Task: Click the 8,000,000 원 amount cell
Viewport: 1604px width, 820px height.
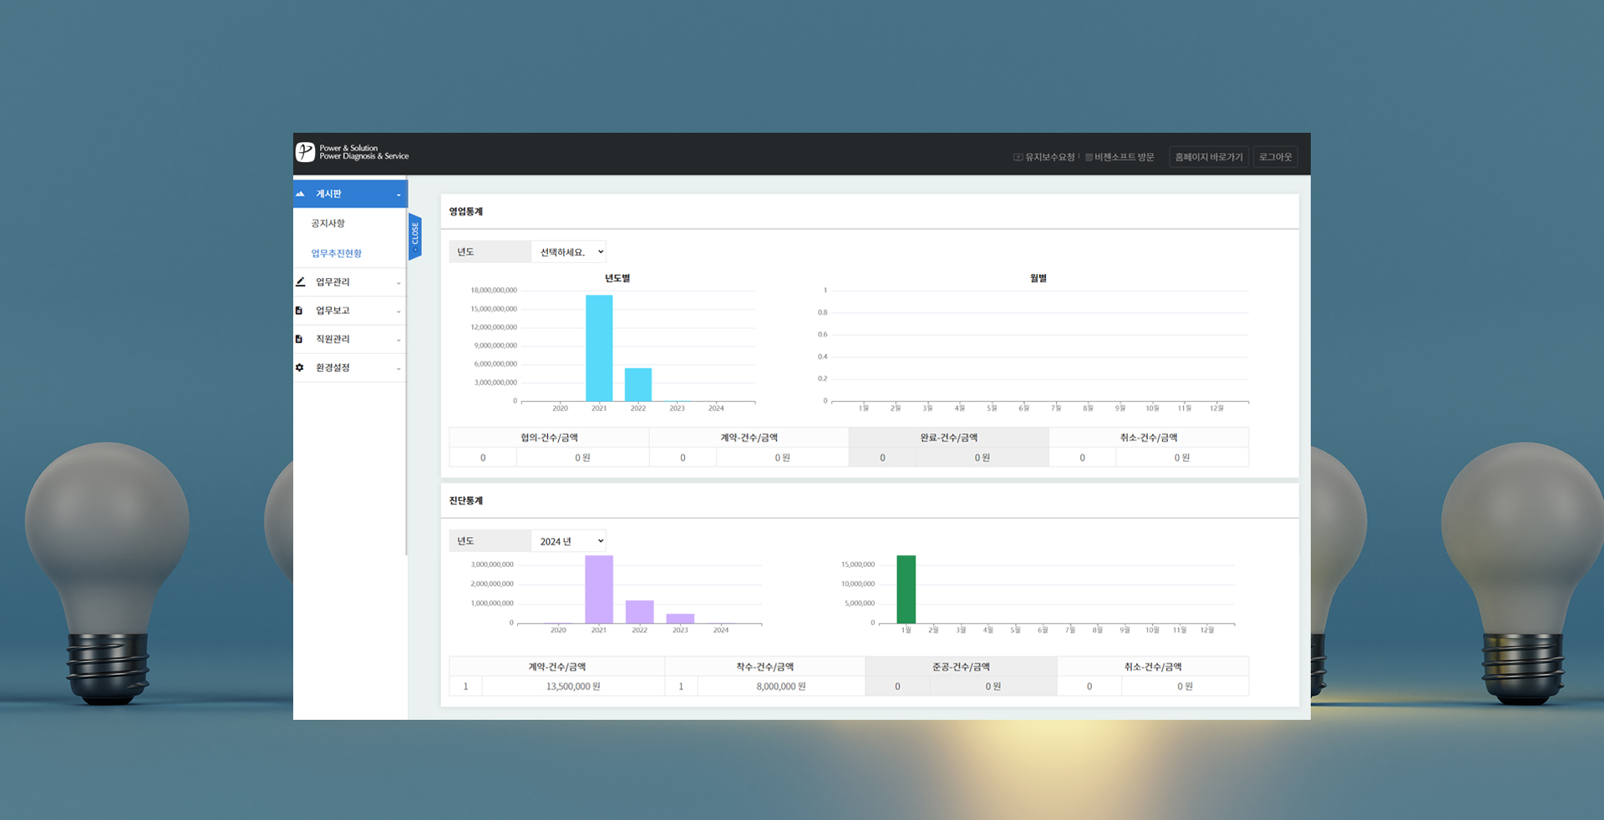Action: click(x=781, y=686)
